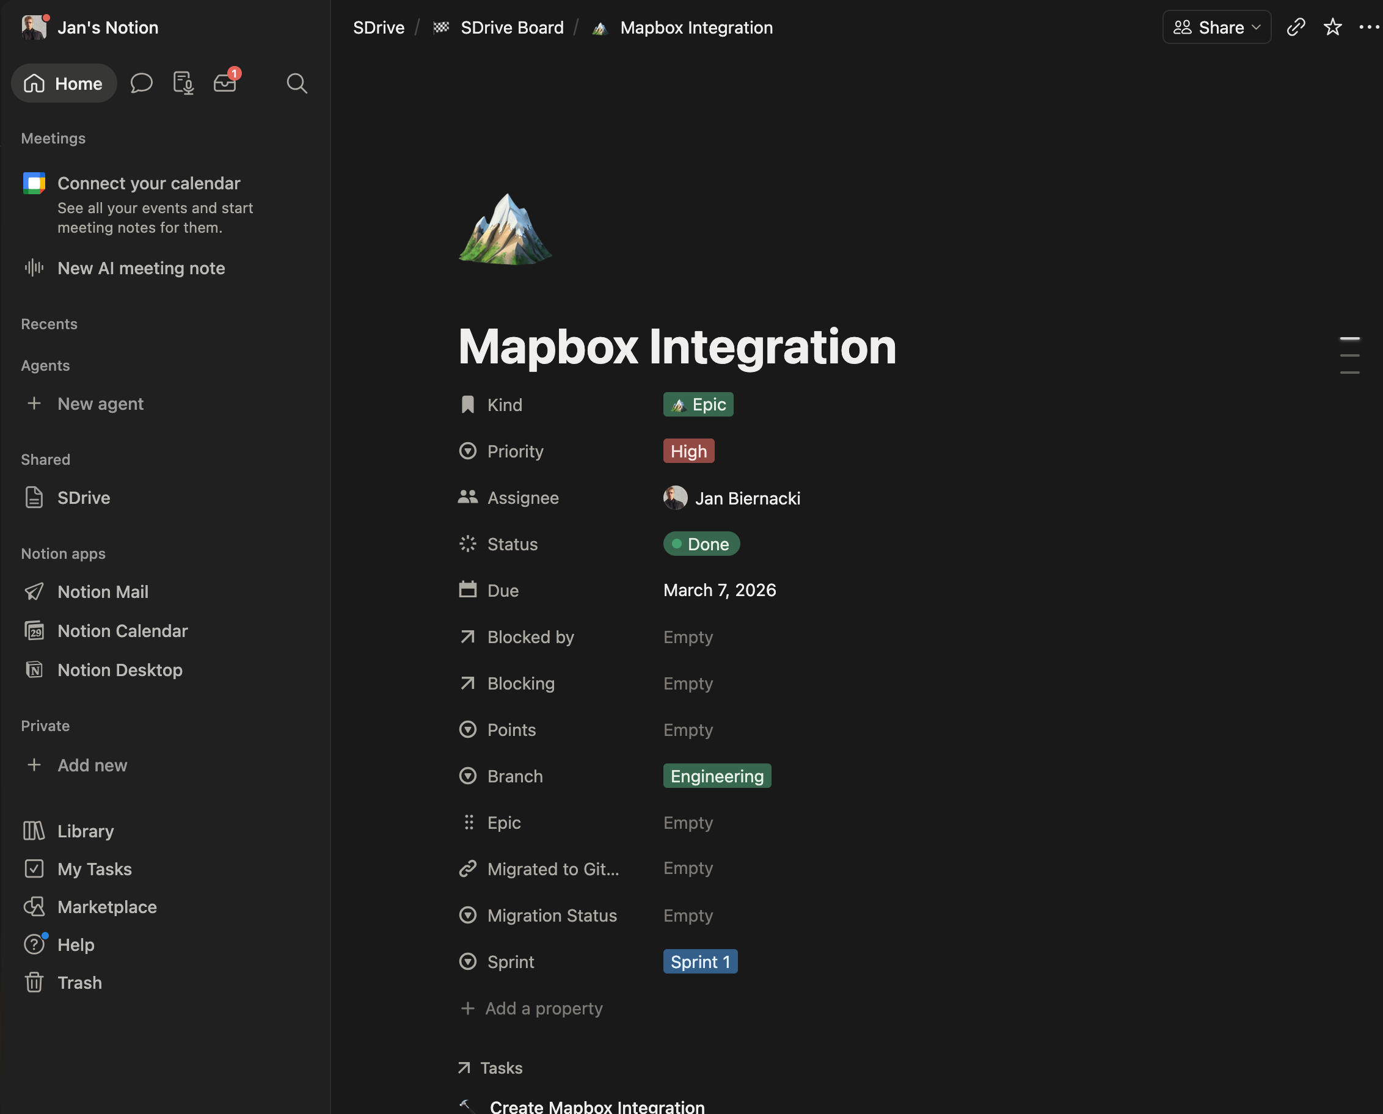Open Notion Calendar app entry
The height and width of the screenshot is (1114, 1383).
click(x=123, y=631)
